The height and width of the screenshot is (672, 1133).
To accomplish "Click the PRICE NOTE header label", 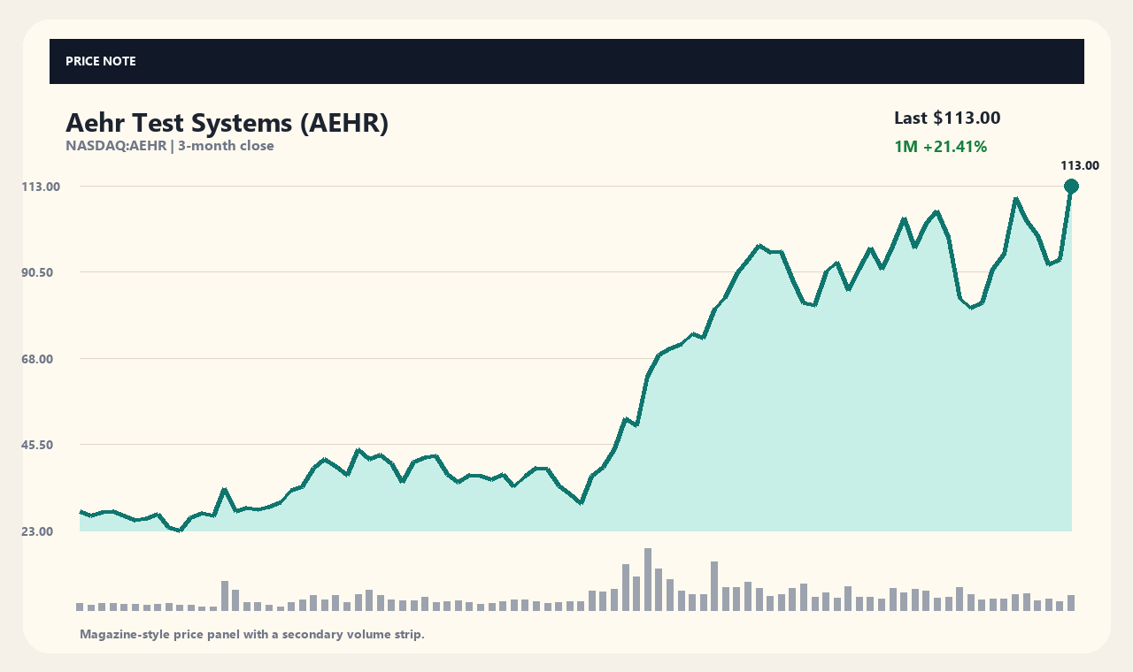I will [x=101, y=61].
